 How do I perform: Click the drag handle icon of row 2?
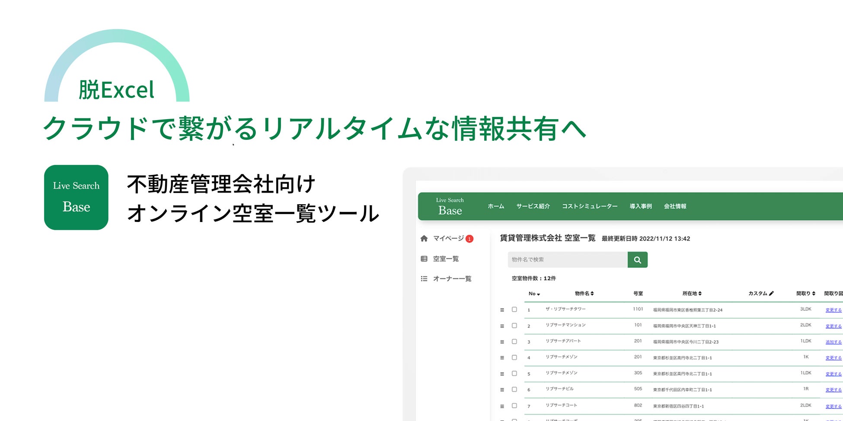[x=502, y=326]
